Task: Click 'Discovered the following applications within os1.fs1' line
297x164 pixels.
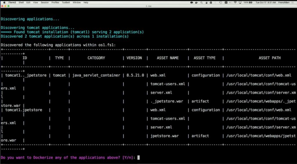Action: (x=58, y=45)
